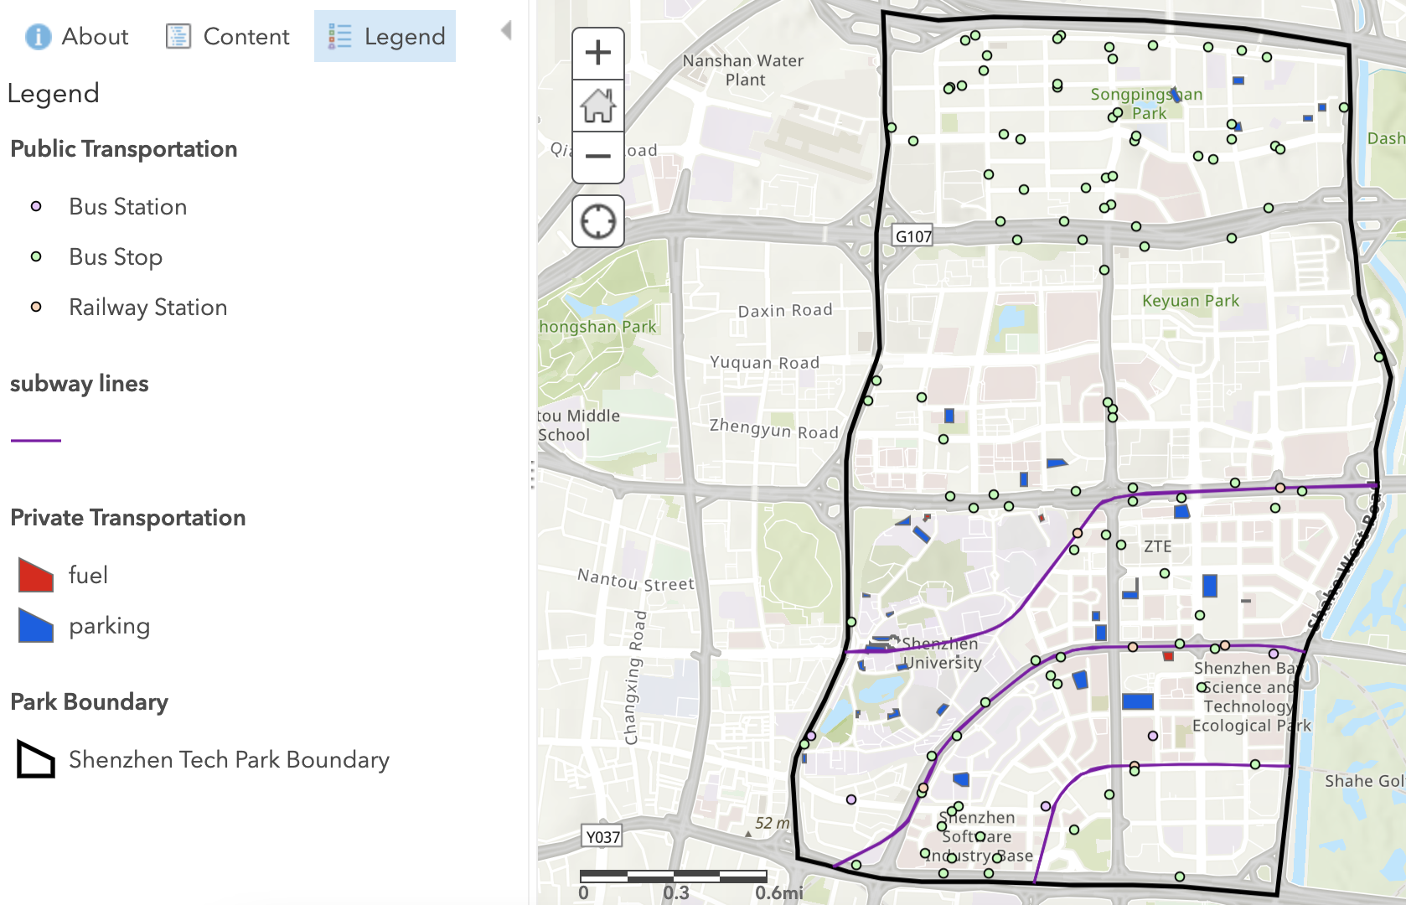Image resolution: width=1406 pixels, height=905 pixels.
Task: Click the G107 highway shield on map
Action: click(913, 236)
